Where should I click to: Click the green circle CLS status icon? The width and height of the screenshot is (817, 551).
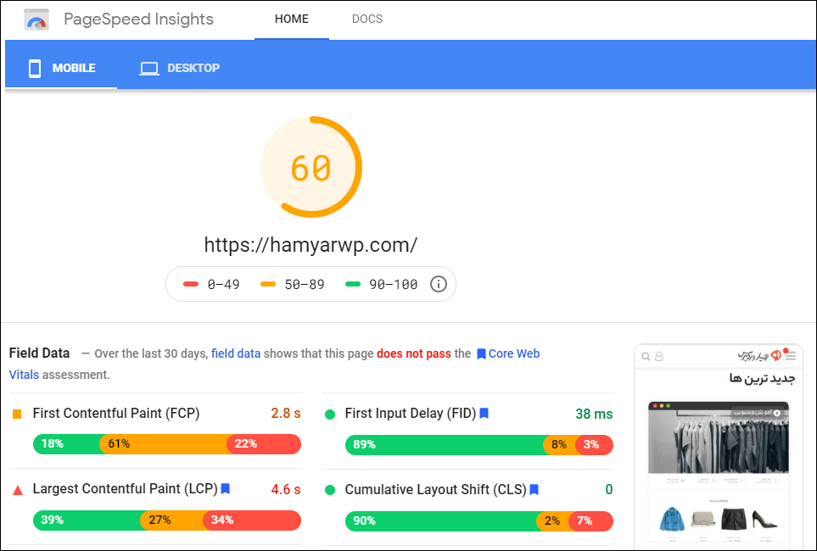[x=330, y=490]
